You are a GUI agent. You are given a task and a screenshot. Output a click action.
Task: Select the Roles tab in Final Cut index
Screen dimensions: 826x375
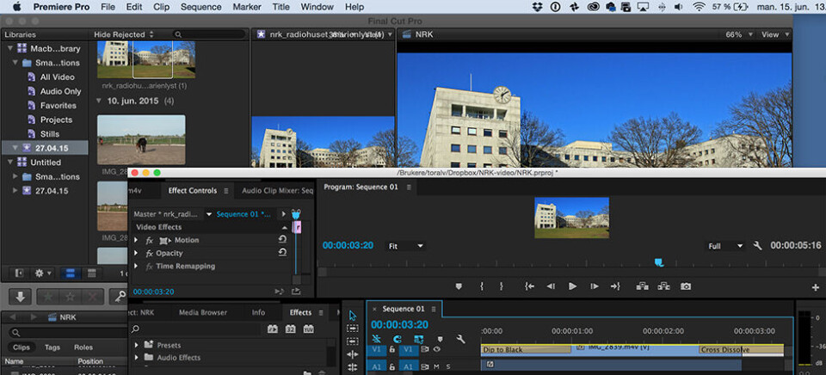tap(83, 347)
